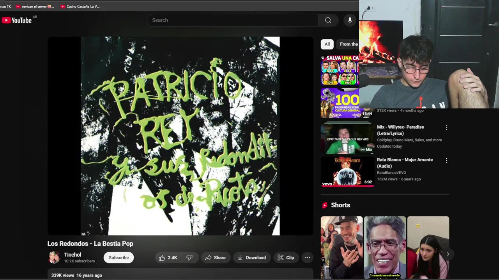Image resolution: width=499 pixels, height=280 pixels.
Task: Subscribe to Tinchol channel
Action: pyautogui.click(x=119, y=257)
